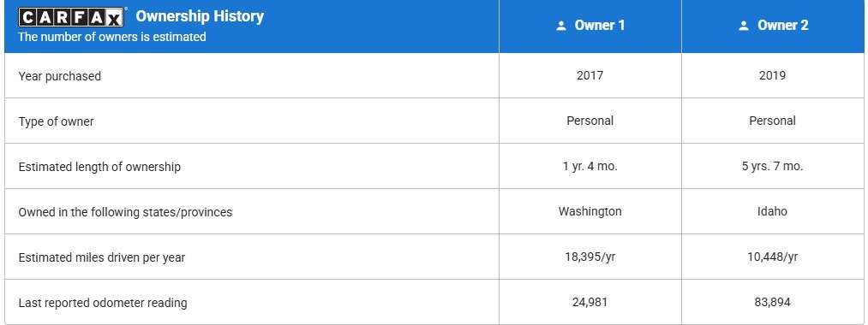Select the Owner 2 column header
This screenshot has height=325, width=868.
(x=773, y=26)
